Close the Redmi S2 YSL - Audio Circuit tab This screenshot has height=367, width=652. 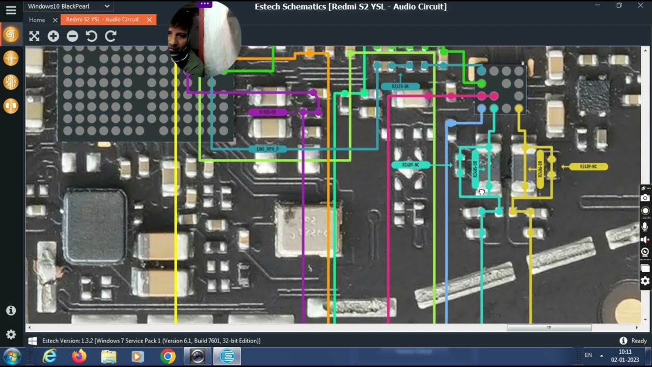(x=149, y=19)
